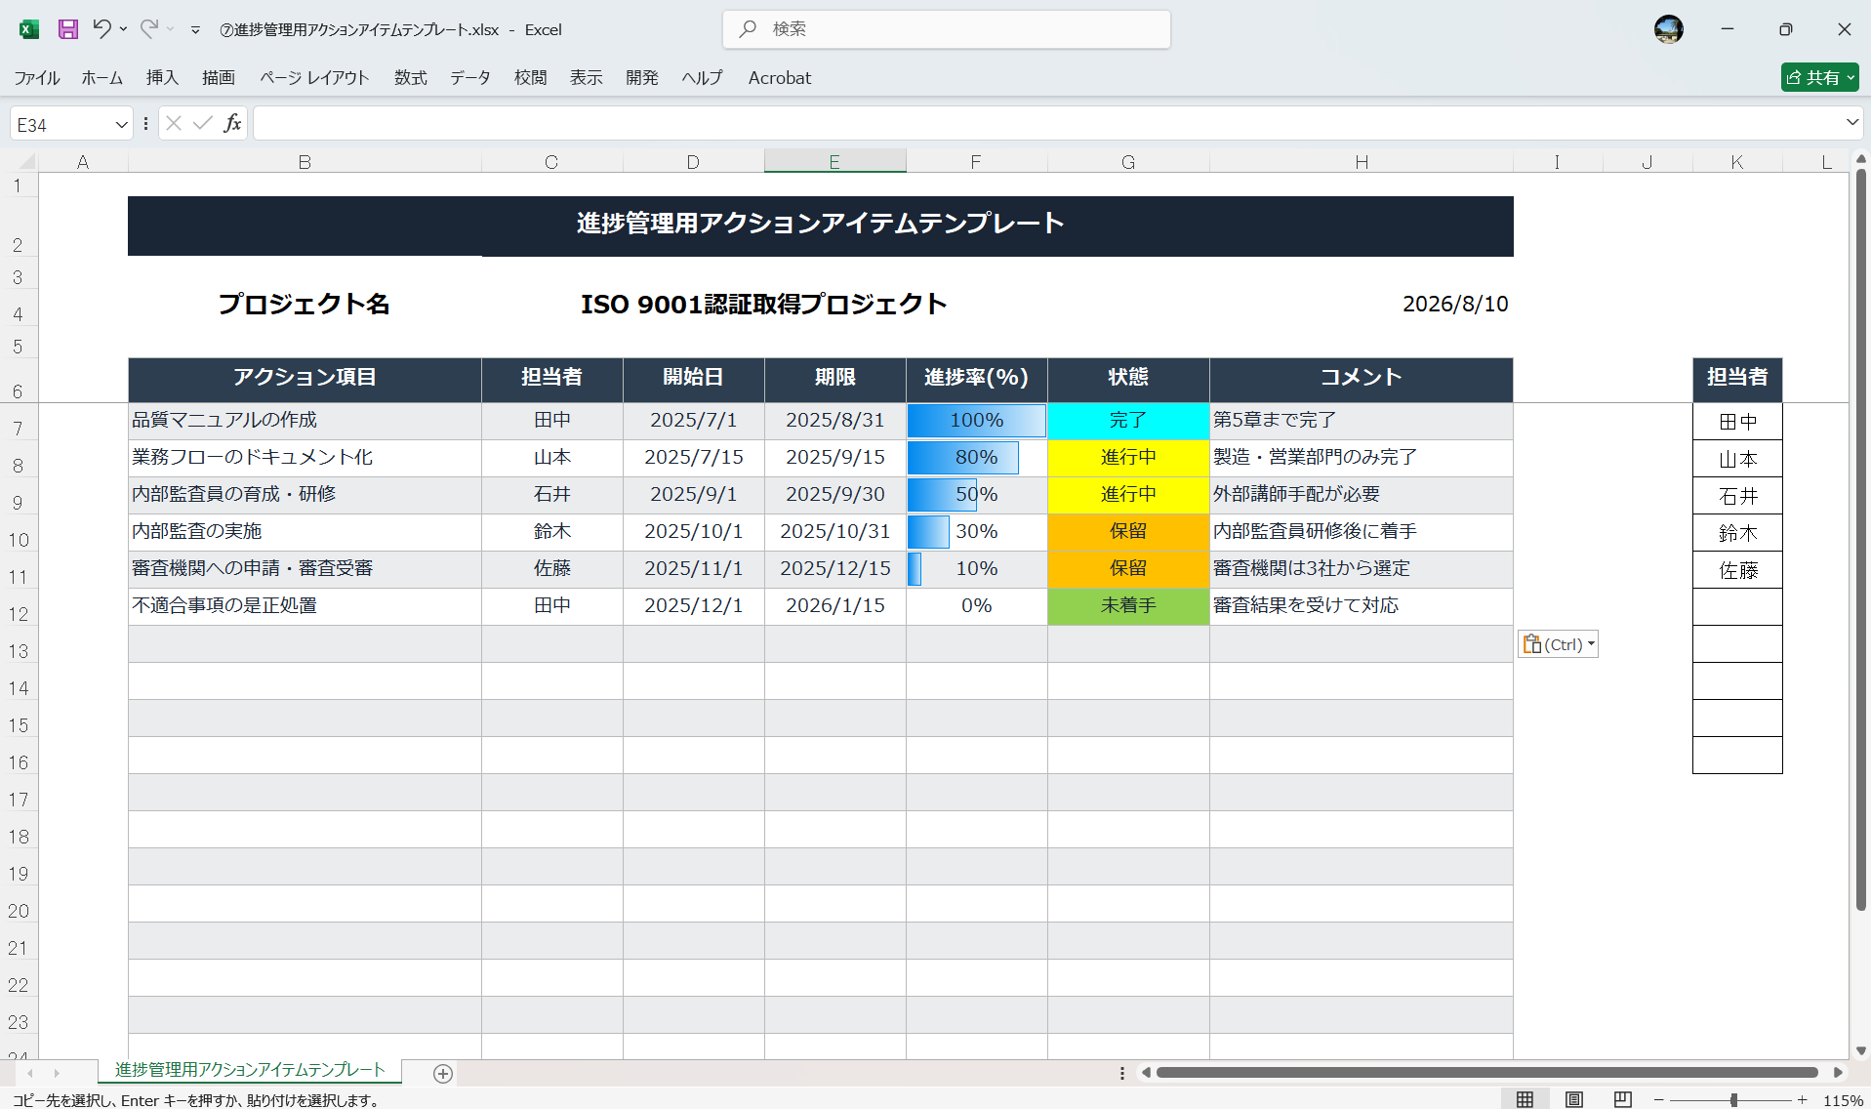Click the previous sheet navigation arrow
Viewport: 1871px width, 1109px height.
pos(30,1073)
